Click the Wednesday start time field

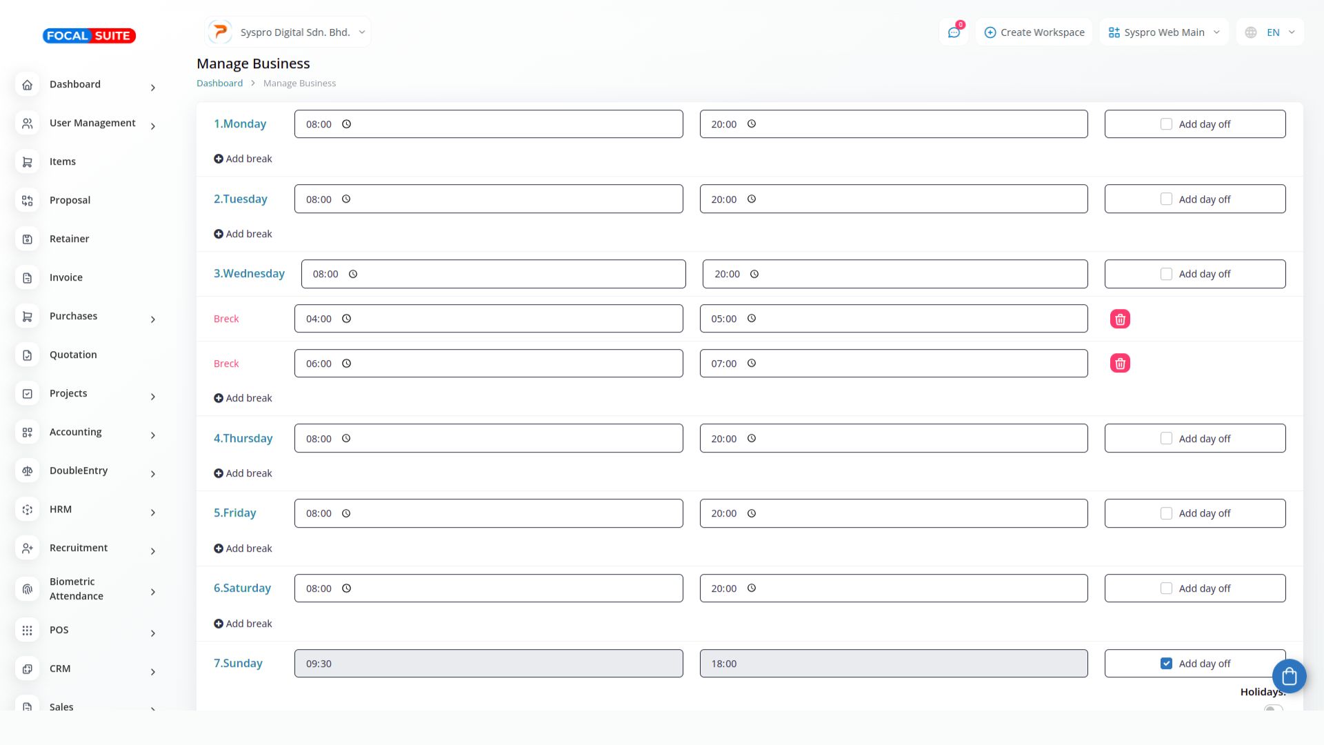tap(493, 274)
